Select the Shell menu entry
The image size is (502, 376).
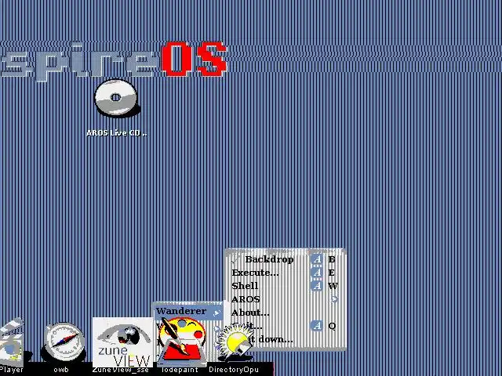coord(285,286)
